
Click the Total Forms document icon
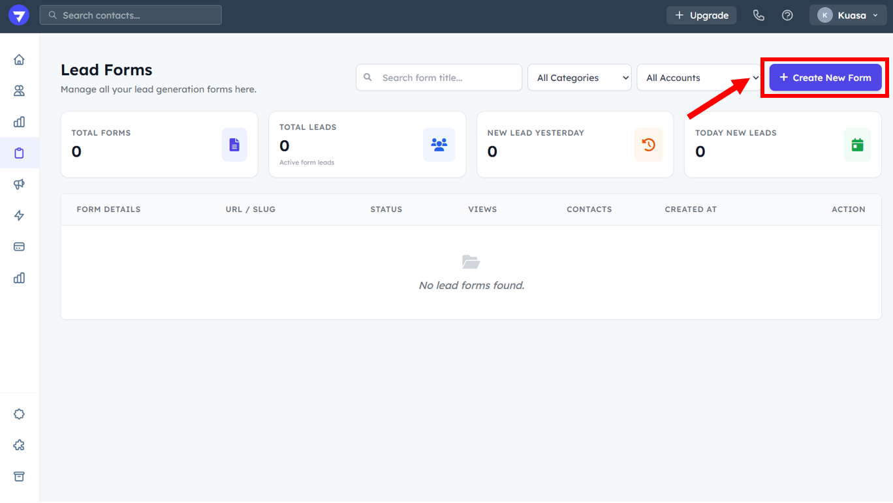(234, 145)
